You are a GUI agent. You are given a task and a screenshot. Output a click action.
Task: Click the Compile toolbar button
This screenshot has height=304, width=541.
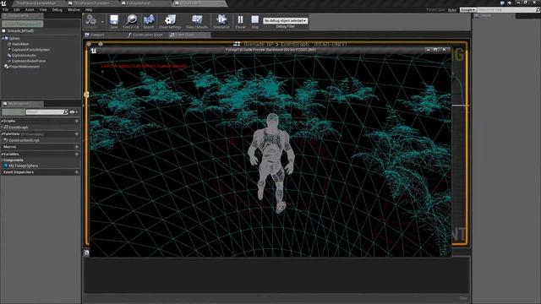91,21
